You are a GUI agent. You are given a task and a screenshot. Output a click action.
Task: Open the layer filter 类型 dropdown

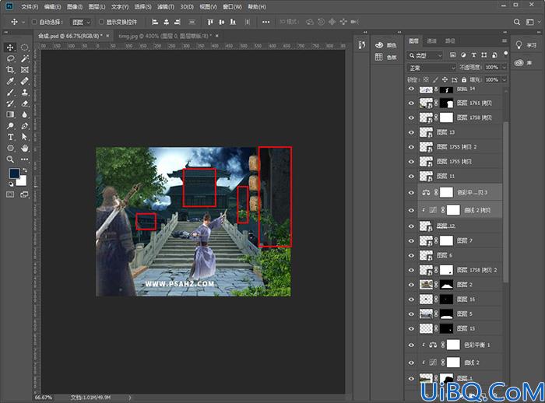pos(425,55)
